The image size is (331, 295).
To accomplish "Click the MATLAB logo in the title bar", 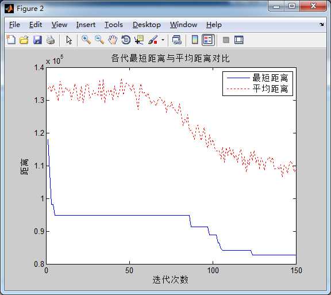I will click(x=9, y=9).
